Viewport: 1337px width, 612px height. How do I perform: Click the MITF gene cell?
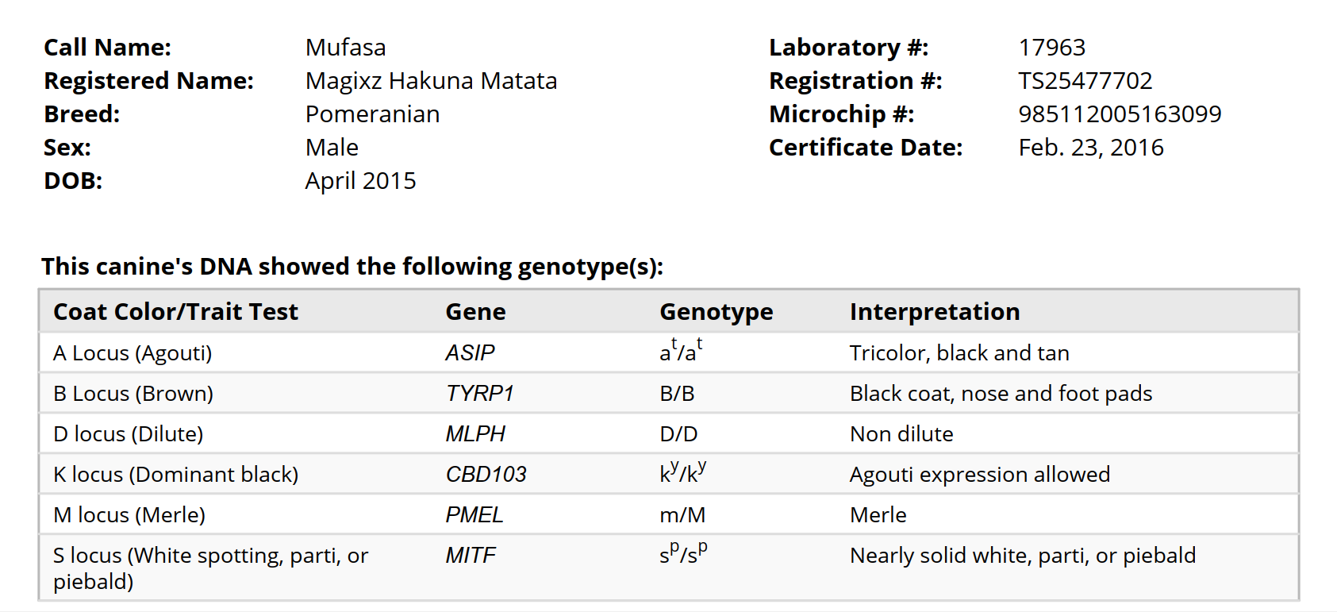point(470,556)
